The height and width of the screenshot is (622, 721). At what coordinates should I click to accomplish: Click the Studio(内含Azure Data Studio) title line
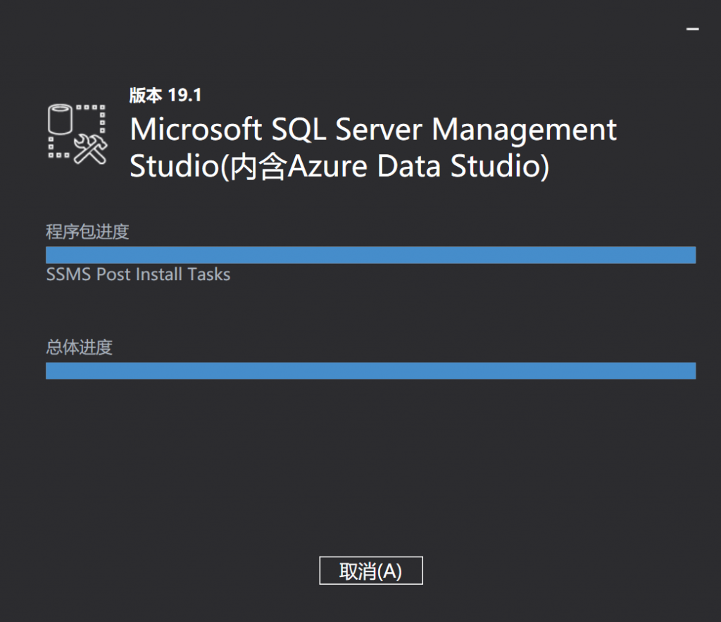pyautogui.click(x=339, y=167)
